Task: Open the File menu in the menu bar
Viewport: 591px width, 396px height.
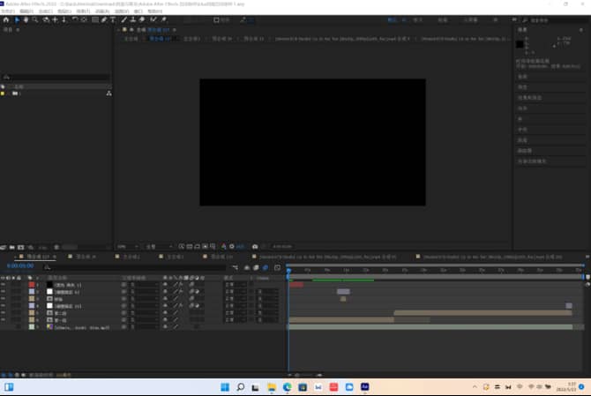Action: (8, 11)
